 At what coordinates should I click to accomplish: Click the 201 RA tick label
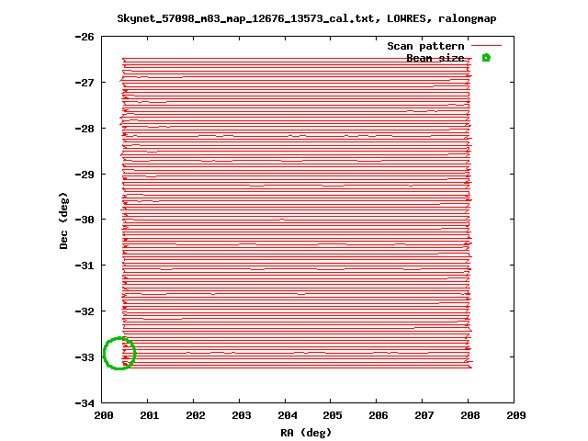point(150,415)
